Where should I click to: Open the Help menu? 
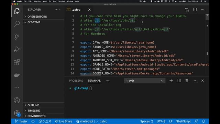(x=77, y=1)
